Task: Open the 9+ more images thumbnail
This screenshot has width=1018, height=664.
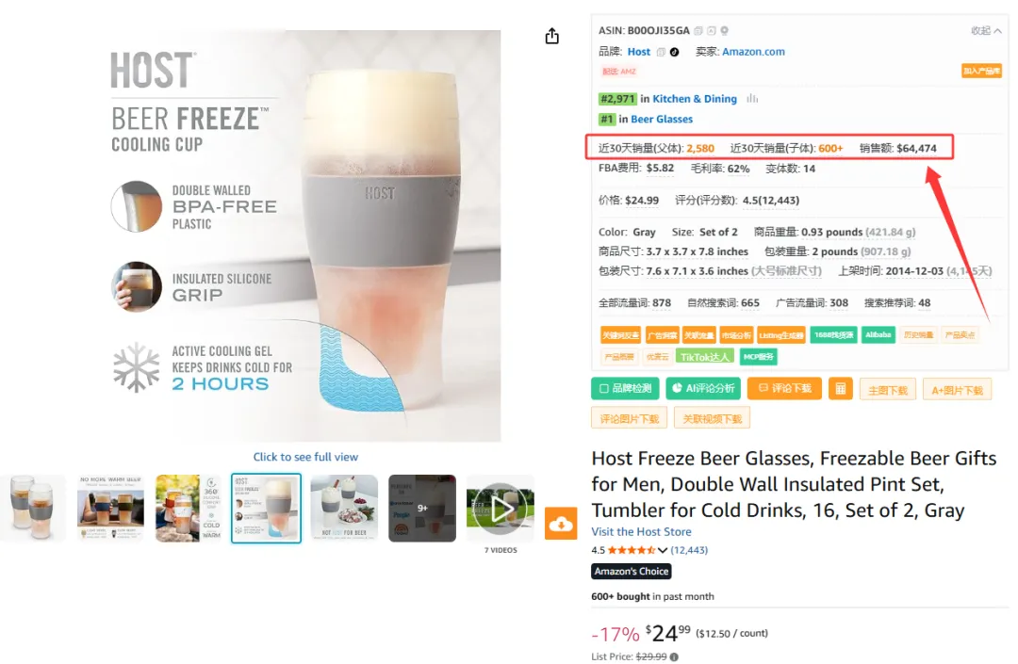Action: [422, 509]
